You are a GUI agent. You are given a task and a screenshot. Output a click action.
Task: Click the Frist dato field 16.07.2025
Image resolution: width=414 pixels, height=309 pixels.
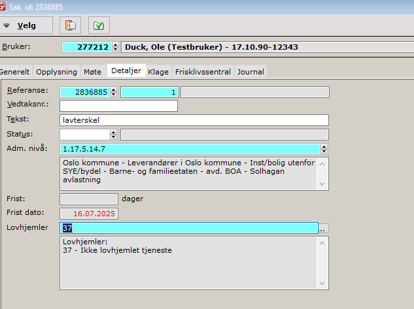[89, 214]
